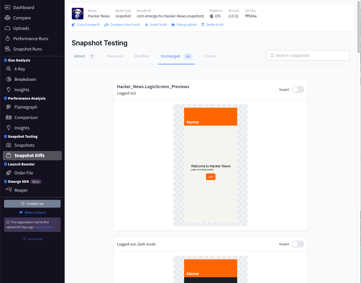Image resolution: width=361 pixels, height=283 pixels.
Task: Click the Emerge SDK section header
Action: tap(18, 181)
